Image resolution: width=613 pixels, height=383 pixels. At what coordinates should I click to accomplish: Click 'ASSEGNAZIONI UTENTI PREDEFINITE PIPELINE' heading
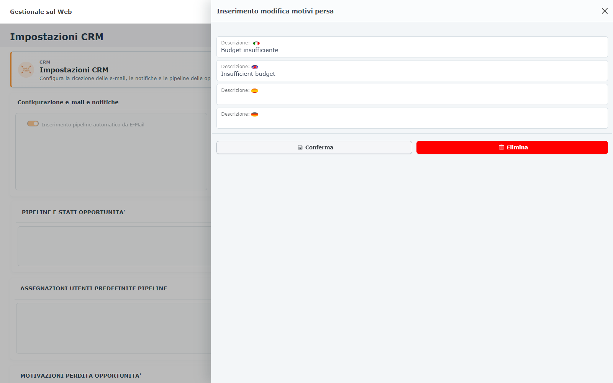93,288
